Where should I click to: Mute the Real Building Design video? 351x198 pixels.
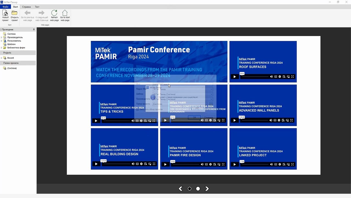point(133,164)
